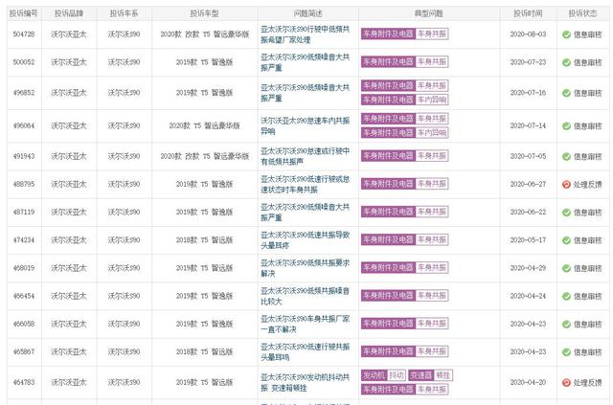The height and width of the screenshot is (405, 613).
Task: Click the 投诉时间 column header
Action: point(528,13)
